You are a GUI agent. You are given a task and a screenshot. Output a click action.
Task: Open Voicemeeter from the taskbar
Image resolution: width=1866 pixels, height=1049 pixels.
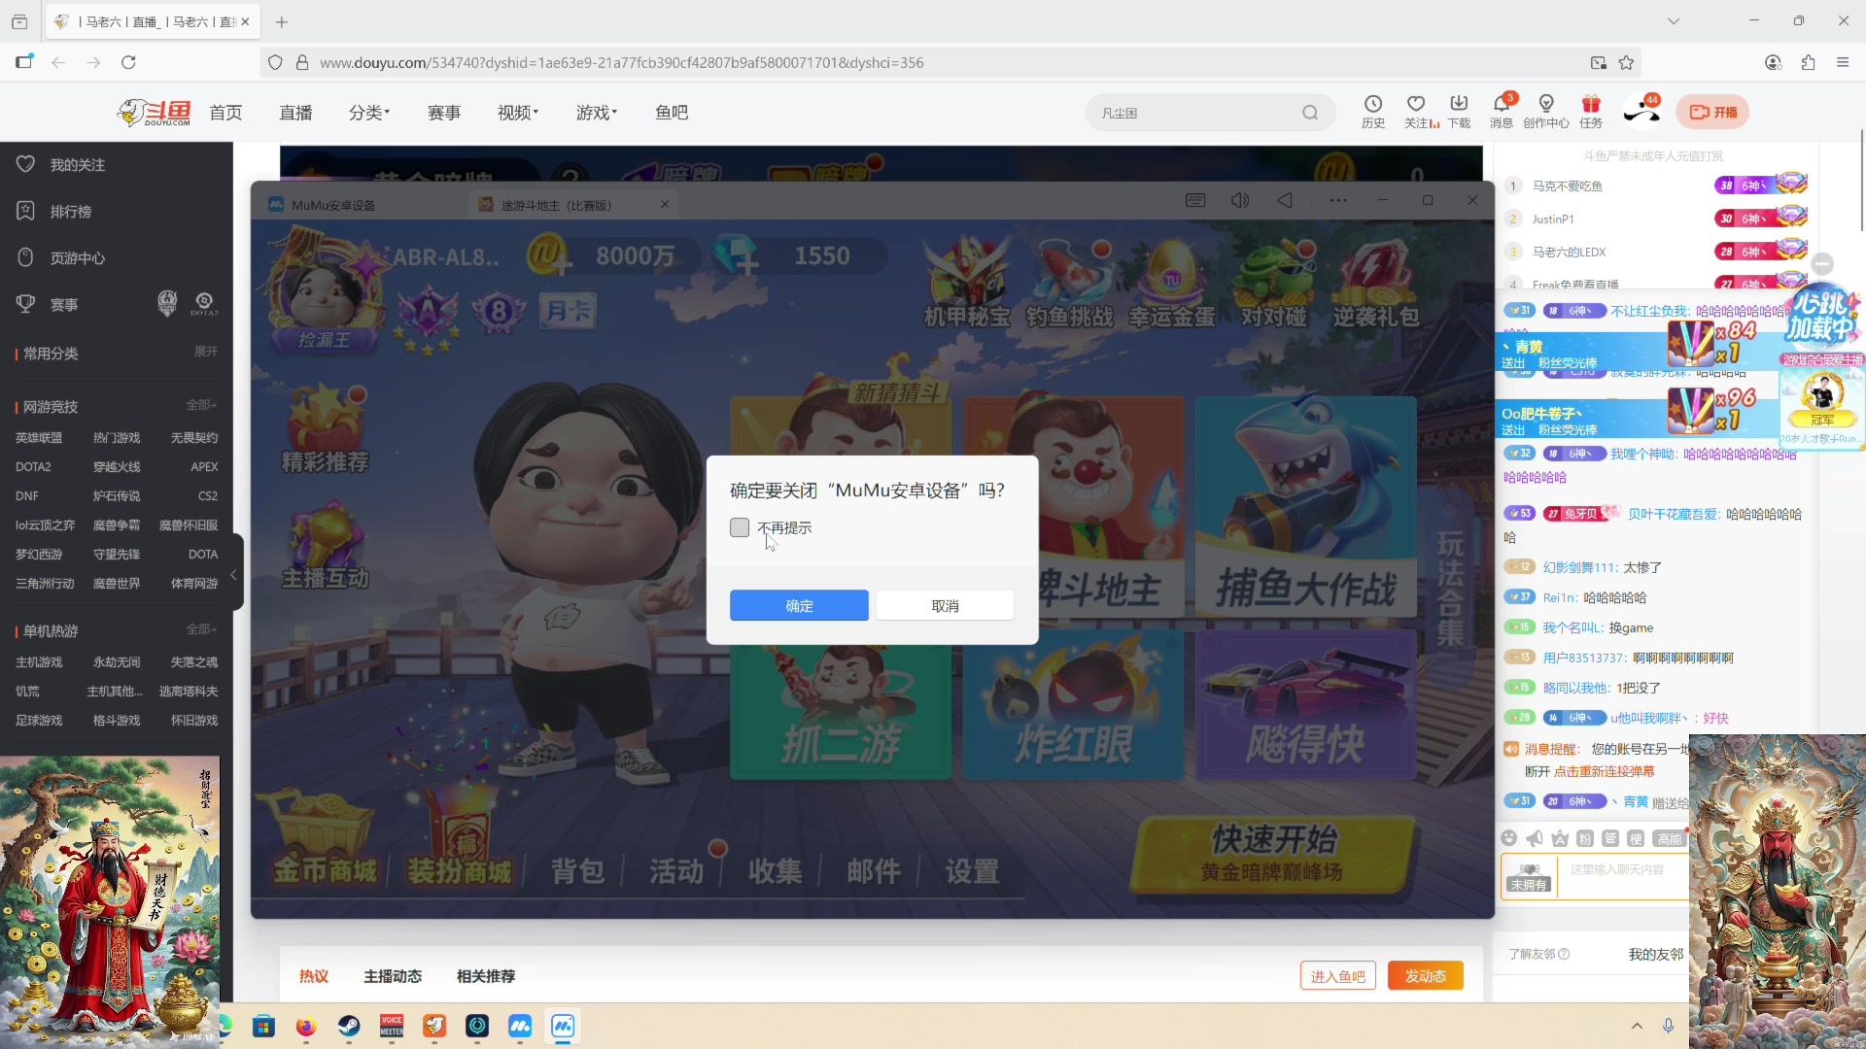(x=392, y=1026)
